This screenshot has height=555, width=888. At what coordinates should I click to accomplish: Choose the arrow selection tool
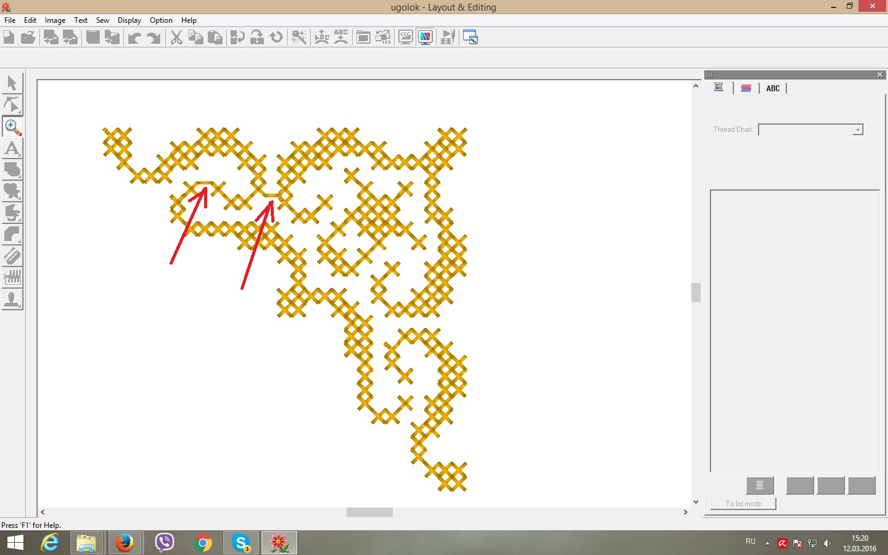point(12,83)
